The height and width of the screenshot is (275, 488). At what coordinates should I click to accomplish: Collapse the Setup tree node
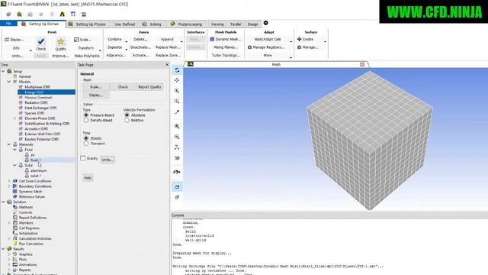(x=3, y=71)
